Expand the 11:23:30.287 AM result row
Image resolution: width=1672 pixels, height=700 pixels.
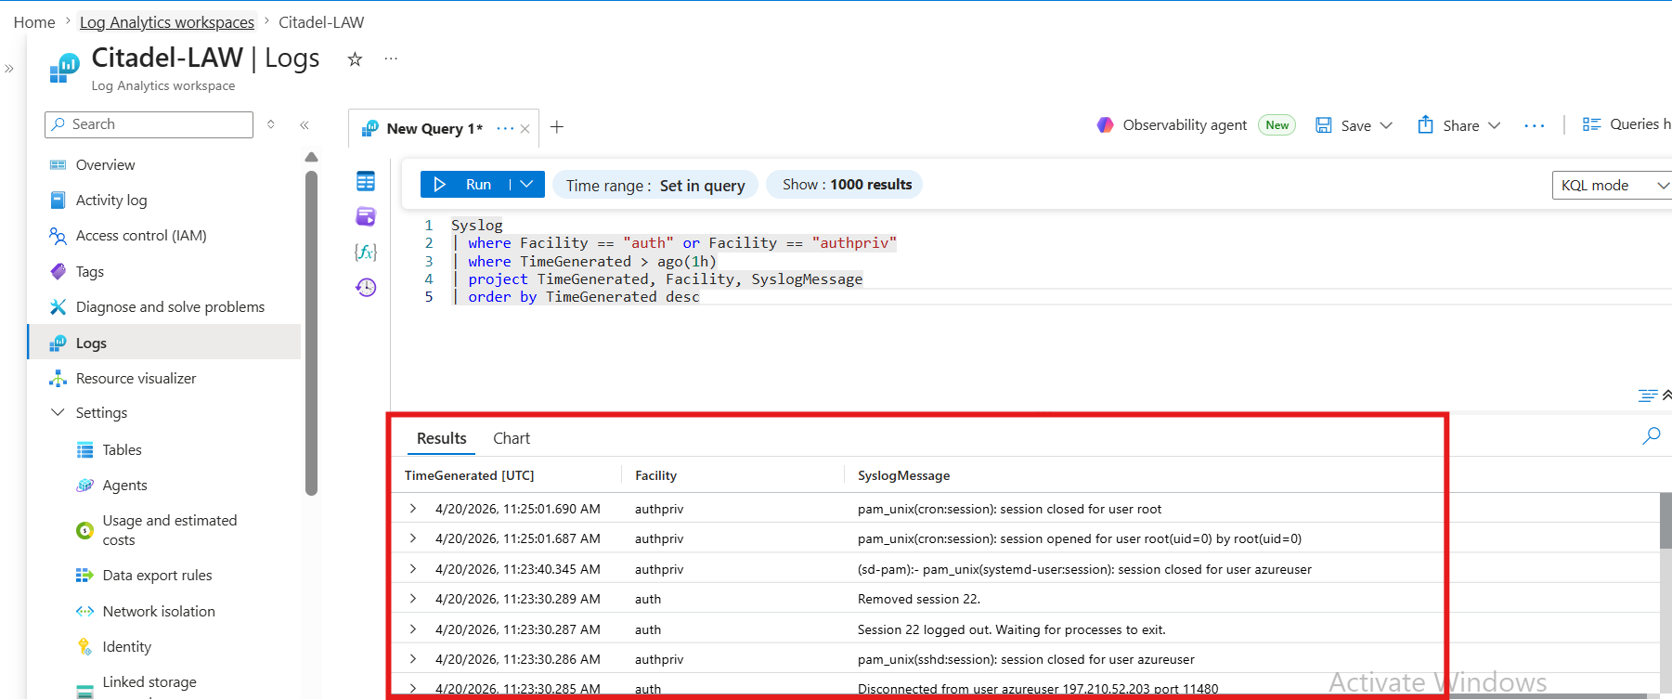click(x=413, y=629)
